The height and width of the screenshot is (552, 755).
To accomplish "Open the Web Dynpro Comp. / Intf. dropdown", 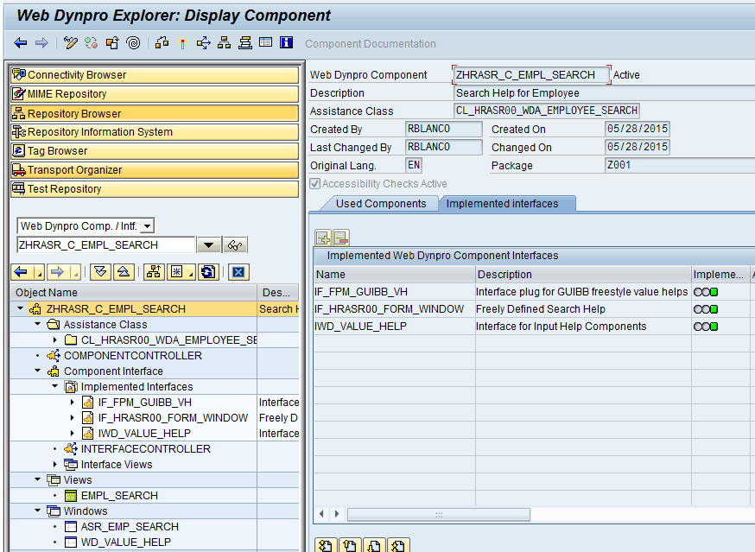I will tap(147, 226).
